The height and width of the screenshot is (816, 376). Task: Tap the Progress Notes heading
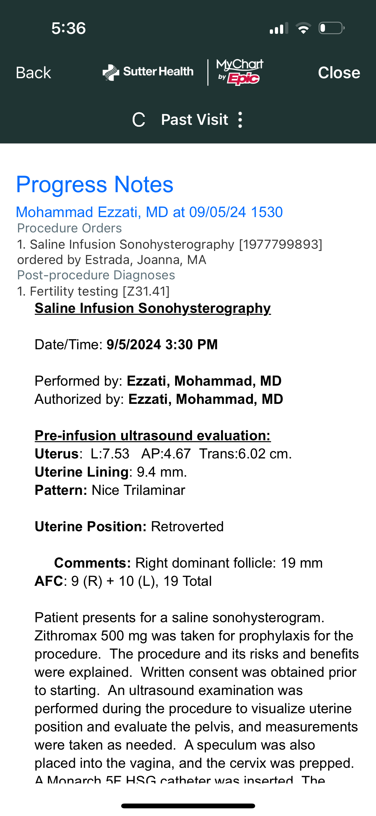pyautogui.click(x=95, y=185)
